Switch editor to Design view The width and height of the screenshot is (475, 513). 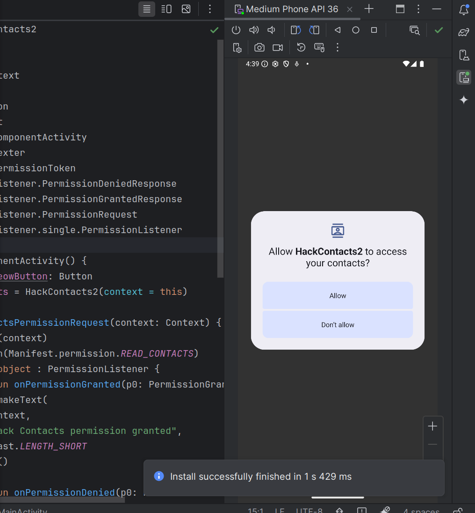[x=186, y=9]
